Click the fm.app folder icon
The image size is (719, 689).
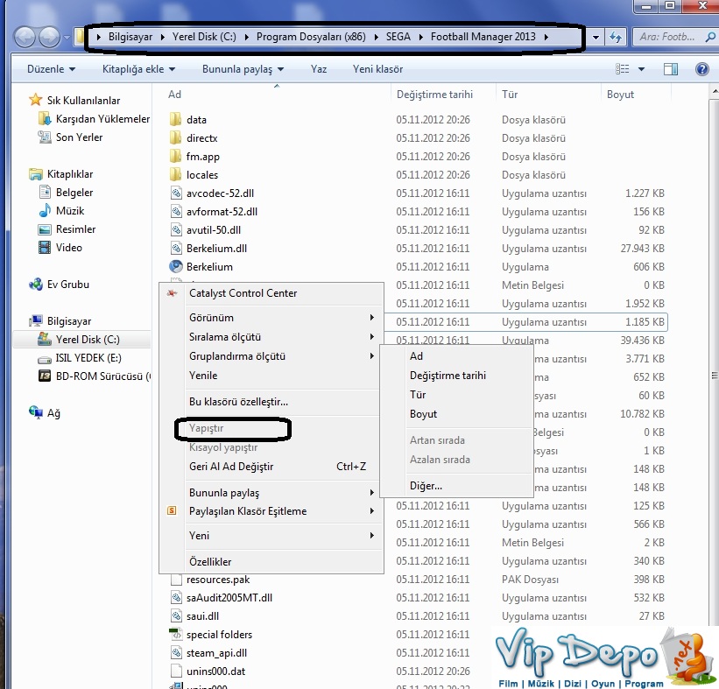tap(176, 157)
